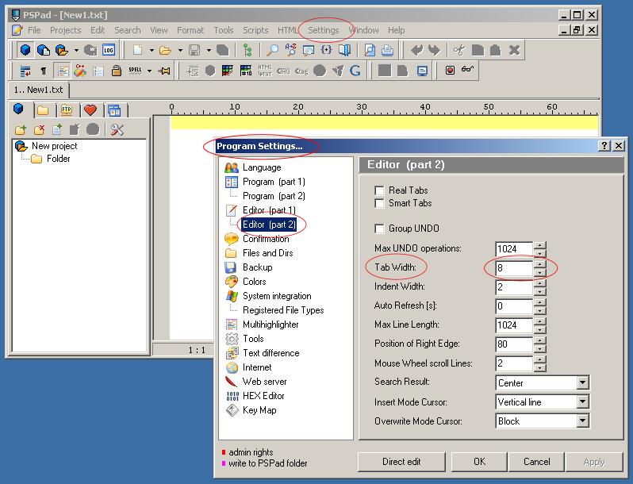Switch to the New1.txt document tab

[38, 90]
